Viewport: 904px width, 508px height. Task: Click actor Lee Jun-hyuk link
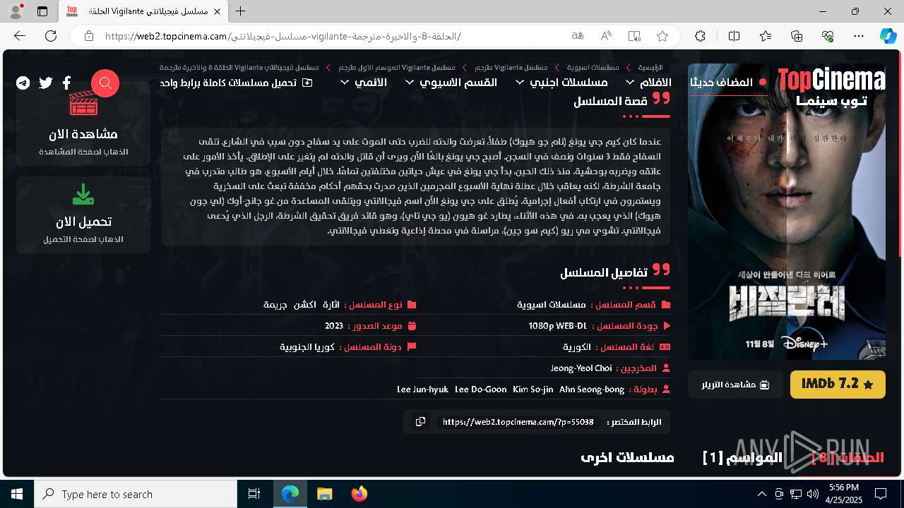422,389
